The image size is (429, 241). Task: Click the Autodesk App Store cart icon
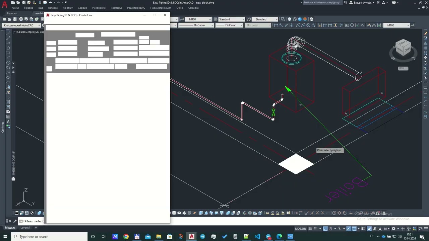coord(378,3)
